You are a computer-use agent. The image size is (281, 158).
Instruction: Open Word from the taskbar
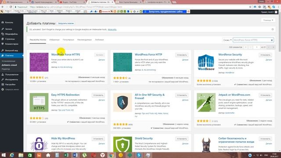76,155
